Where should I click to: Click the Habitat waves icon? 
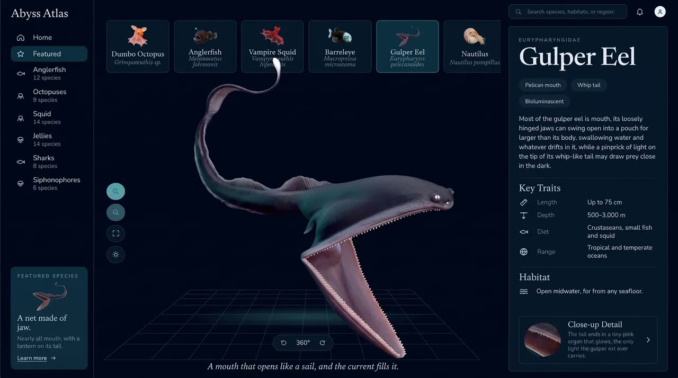pos(524,292)
